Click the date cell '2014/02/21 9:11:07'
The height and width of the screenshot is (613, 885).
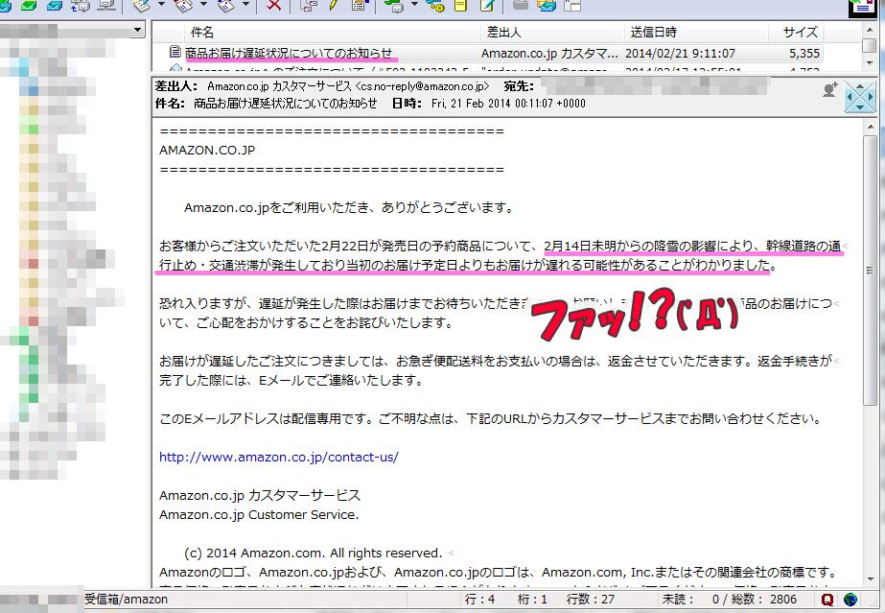click(x=680, y=53)
